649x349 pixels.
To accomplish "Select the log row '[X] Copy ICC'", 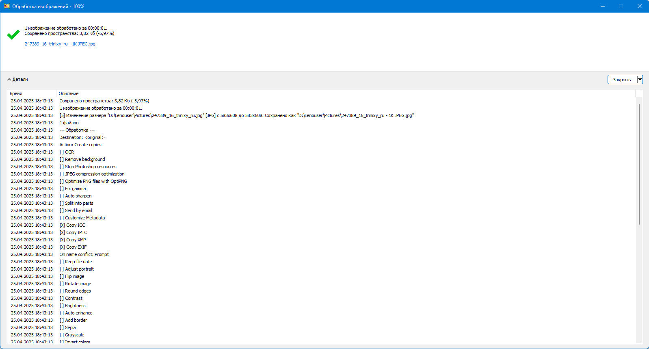I will (321, 225).
